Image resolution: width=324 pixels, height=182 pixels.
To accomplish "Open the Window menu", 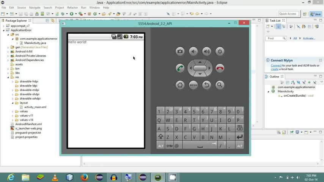I will [94, 8].
